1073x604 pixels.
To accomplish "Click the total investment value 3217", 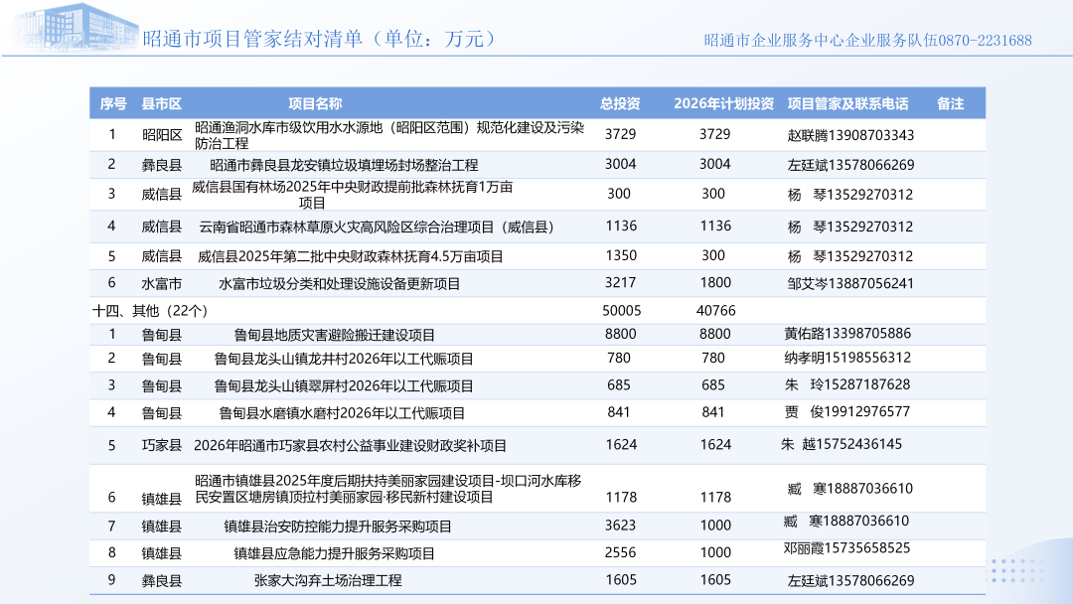I will 621,283.
